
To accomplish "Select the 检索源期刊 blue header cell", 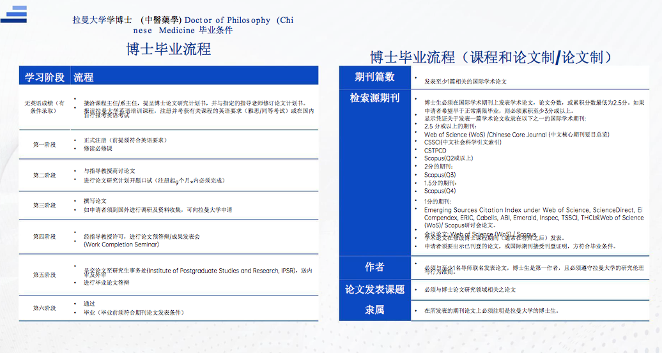I will (x=374, y=98).
